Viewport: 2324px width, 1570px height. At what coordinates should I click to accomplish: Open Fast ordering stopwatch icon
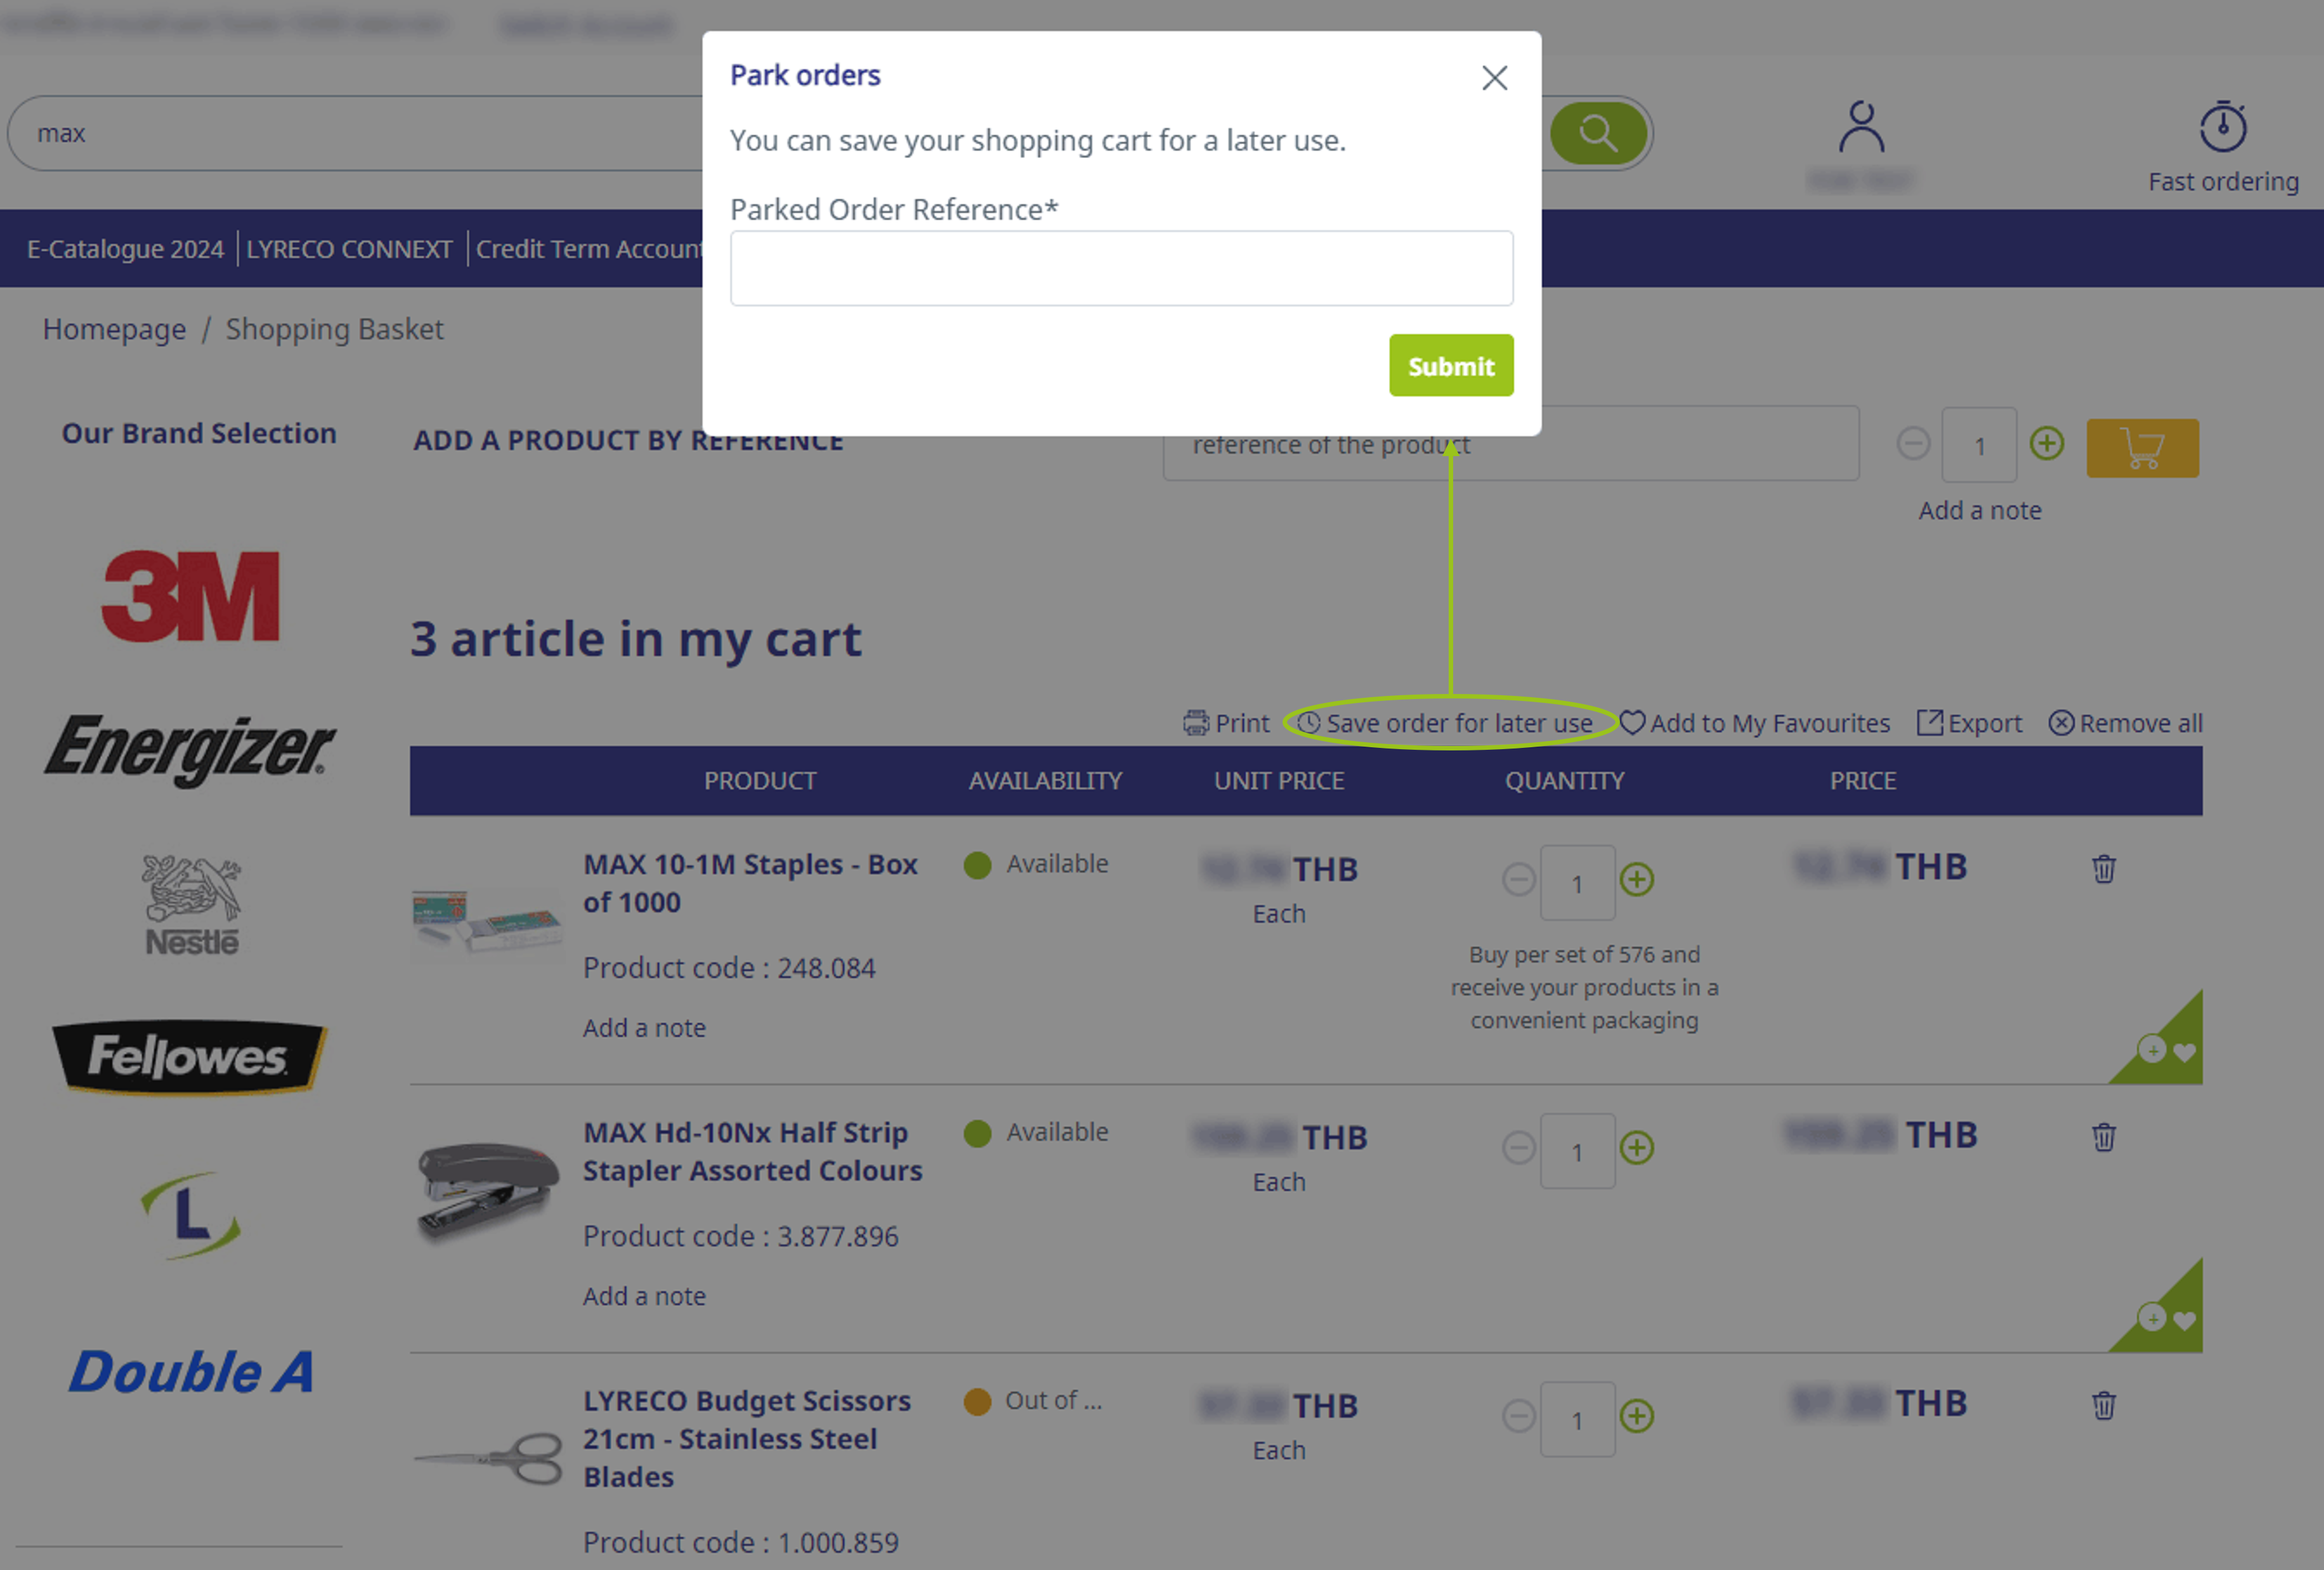coord(2222,127)
